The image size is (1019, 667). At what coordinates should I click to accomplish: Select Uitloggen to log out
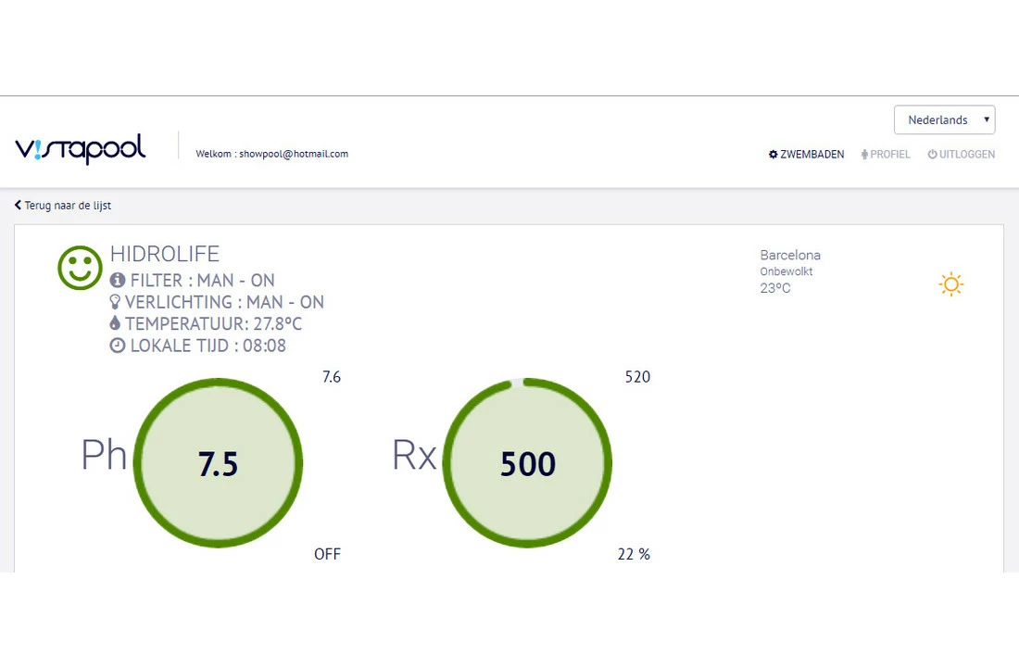(961, 155)
